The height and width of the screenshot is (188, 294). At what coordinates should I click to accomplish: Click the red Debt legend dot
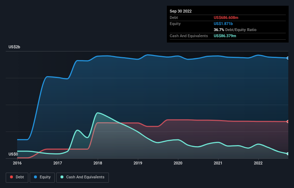click(x=11, y=177)
